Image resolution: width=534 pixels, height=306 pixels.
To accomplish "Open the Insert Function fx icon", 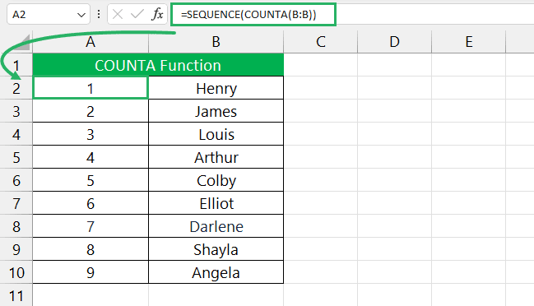I will [x=157, y=14].
